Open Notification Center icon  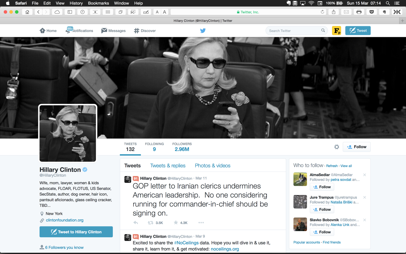click(x=397, y=3)
